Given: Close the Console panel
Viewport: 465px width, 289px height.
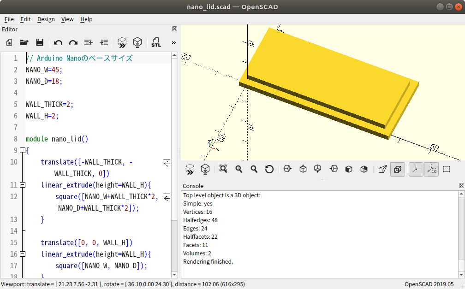Looking at the screenshot, I should point(461,185).
